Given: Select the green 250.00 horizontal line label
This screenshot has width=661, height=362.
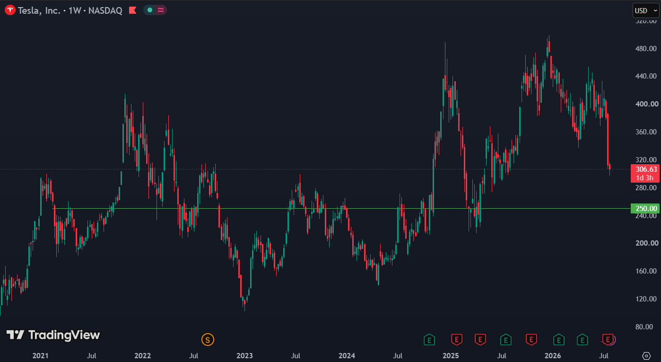Looking at the screenshot, I should click(645, 208).
